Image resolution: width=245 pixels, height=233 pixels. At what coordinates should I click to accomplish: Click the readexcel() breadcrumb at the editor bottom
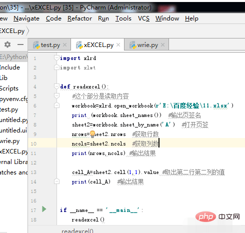77,230
